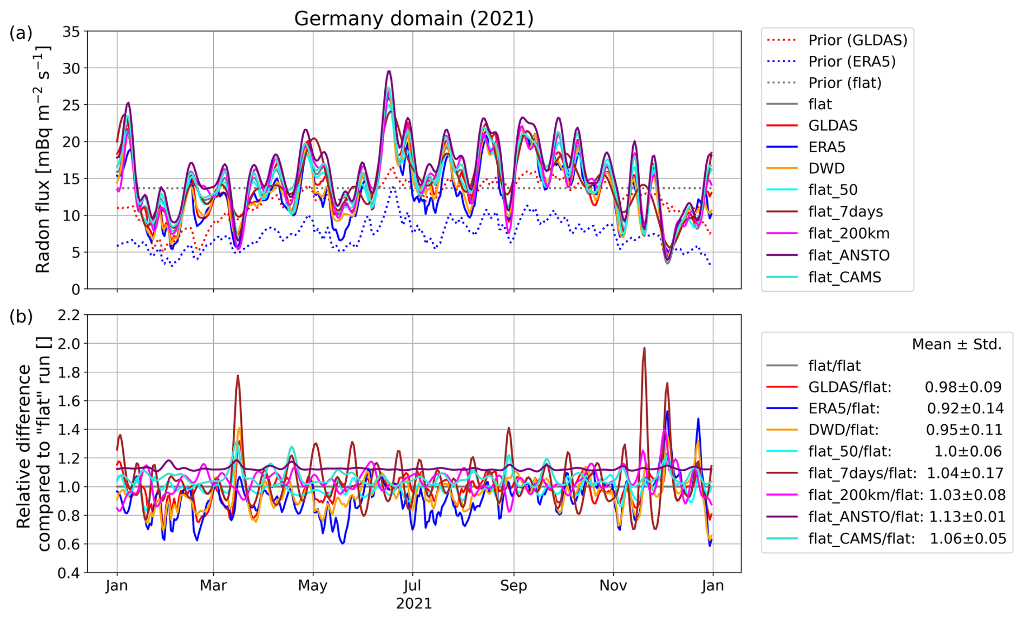1024x619 pixels.
Task: Select the magenta flat_200km legend line in top legend
Action: click(x=782, y=233)
